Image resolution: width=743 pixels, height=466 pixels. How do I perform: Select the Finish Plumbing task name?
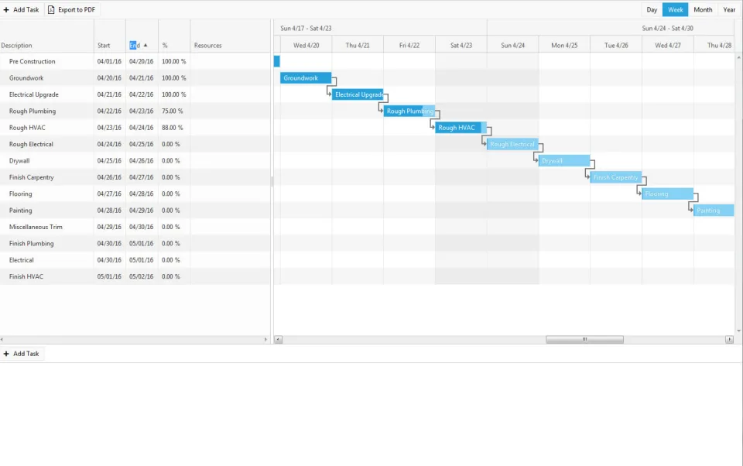tap(31, 244)
